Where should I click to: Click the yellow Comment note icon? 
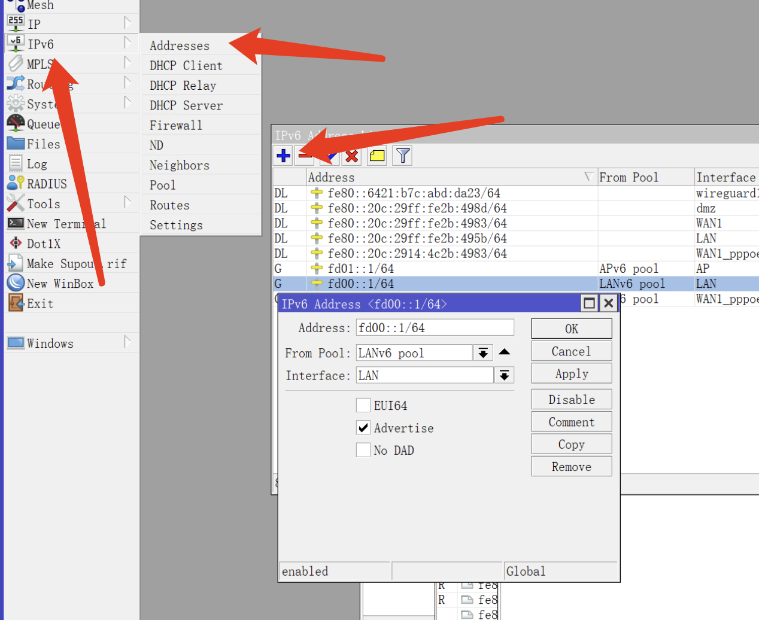click(x=377, y=156)
